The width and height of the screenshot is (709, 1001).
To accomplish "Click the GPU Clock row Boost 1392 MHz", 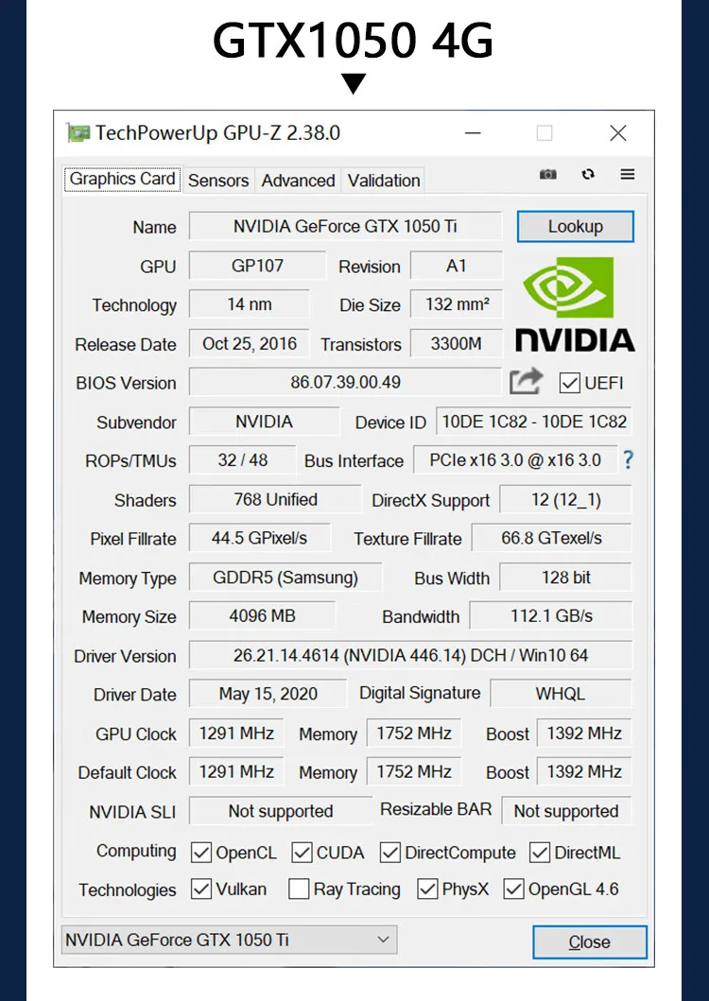I will click(584, 733).
